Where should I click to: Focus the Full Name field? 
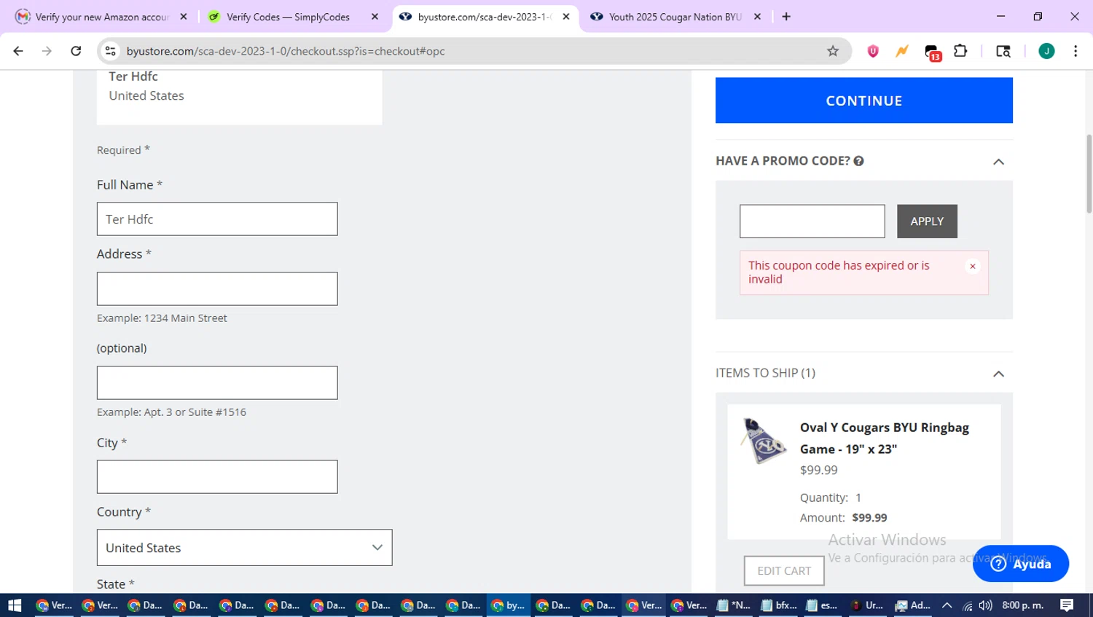tap(217, 219)
